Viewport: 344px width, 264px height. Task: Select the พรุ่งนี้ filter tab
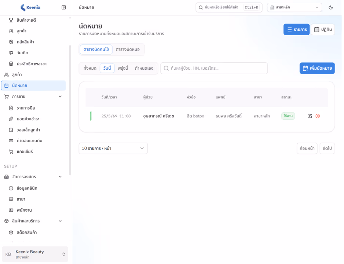[123, 68]
